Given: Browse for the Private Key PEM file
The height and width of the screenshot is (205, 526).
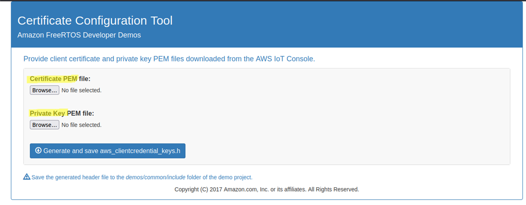Looking at the screenshot, I should [x=44, y=125].
